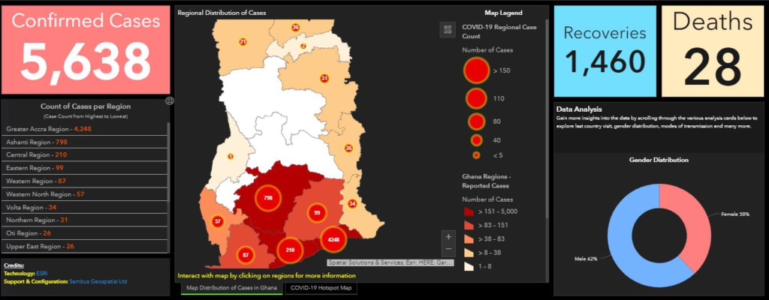Open the basemap gallery grid icon
The width and height of the screenshot is (769, 300).
tap(448, 30)
